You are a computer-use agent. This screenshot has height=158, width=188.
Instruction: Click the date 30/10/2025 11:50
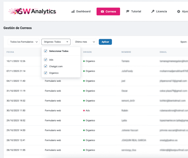click(16, 111)
